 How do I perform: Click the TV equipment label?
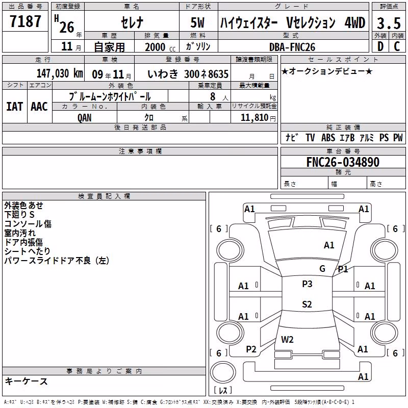(310, 137)
